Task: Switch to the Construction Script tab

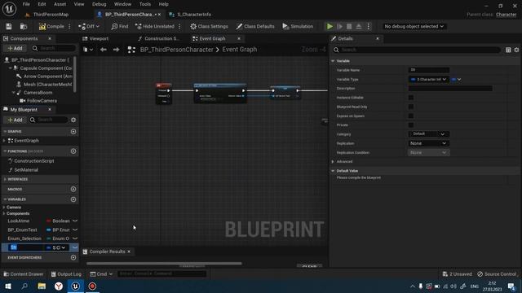Action: (x=161, y=38)
